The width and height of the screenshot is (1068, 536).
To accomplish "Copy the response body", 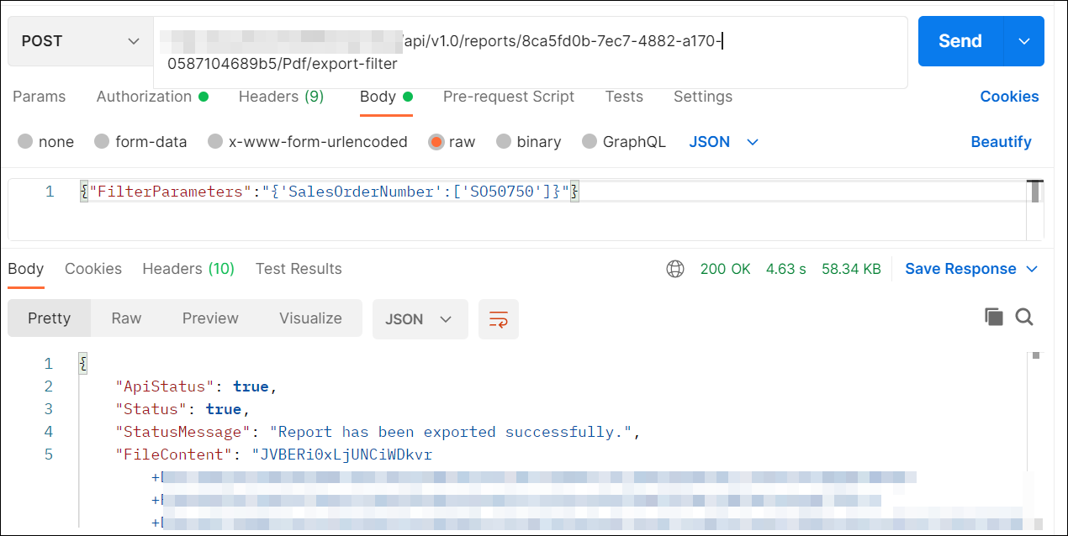I will point(993,317).
